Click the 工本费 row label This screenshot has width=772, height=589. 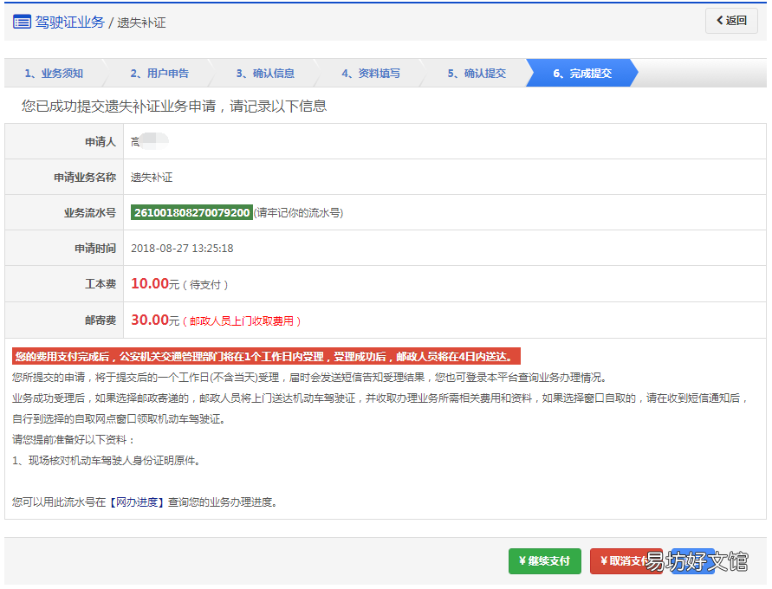coord(101,284)
